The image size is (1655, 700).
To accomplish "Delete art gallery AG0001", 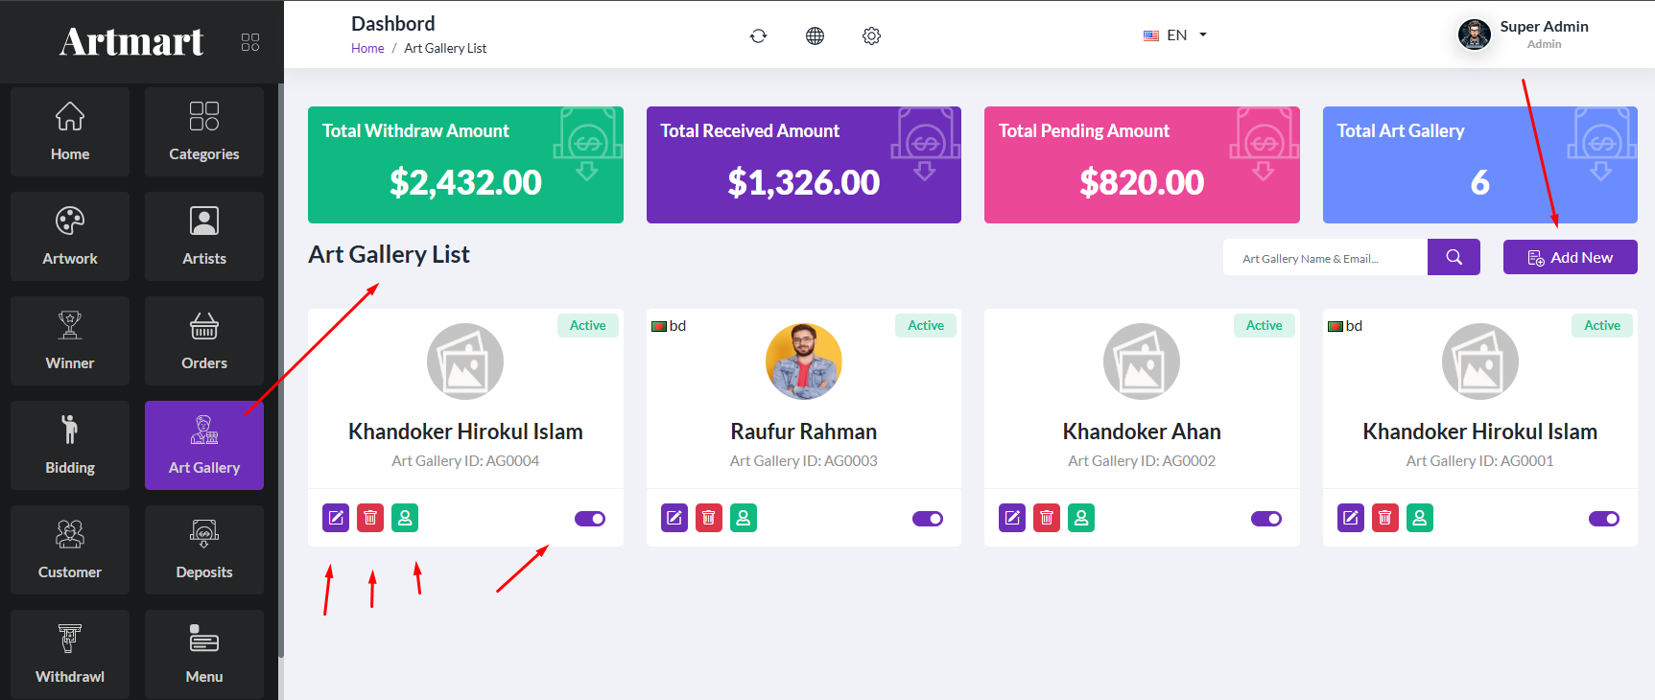I will (1385, 518).
